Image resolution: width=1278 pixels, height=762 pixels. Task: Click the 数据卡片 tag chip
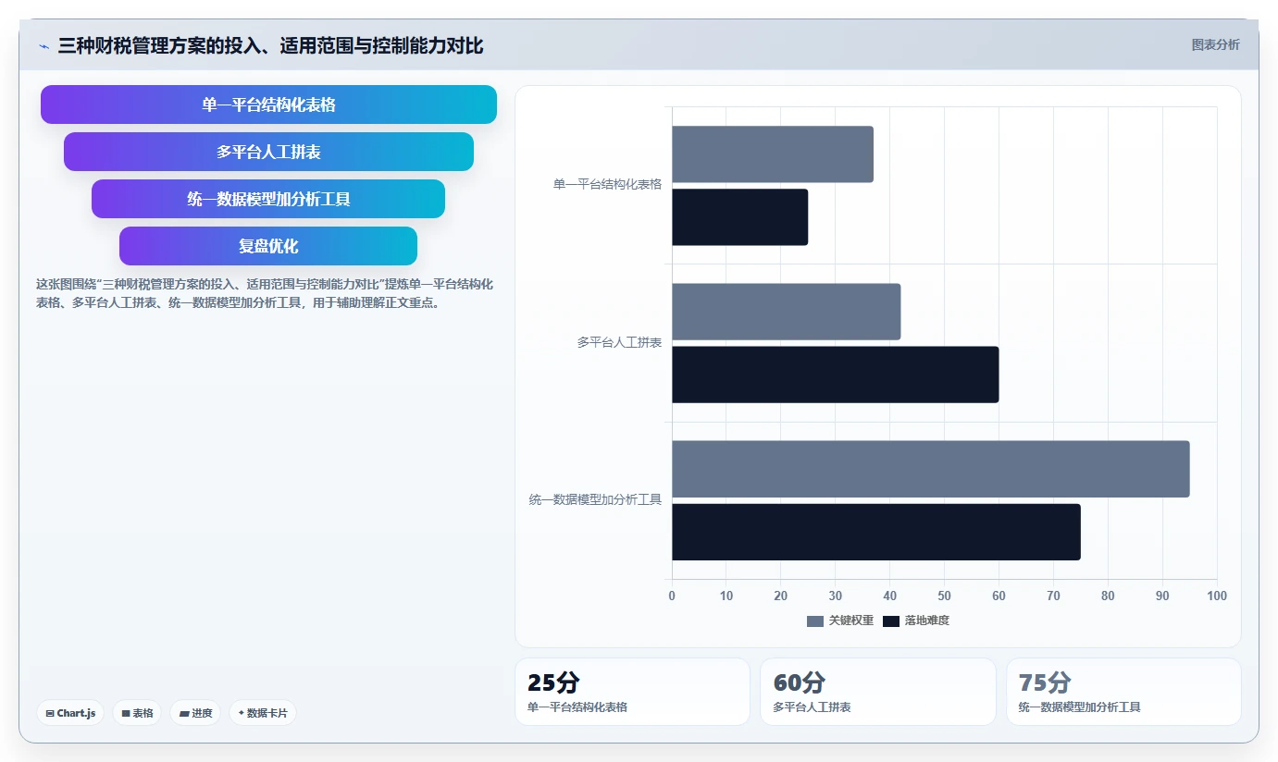[x=263, y=713]
